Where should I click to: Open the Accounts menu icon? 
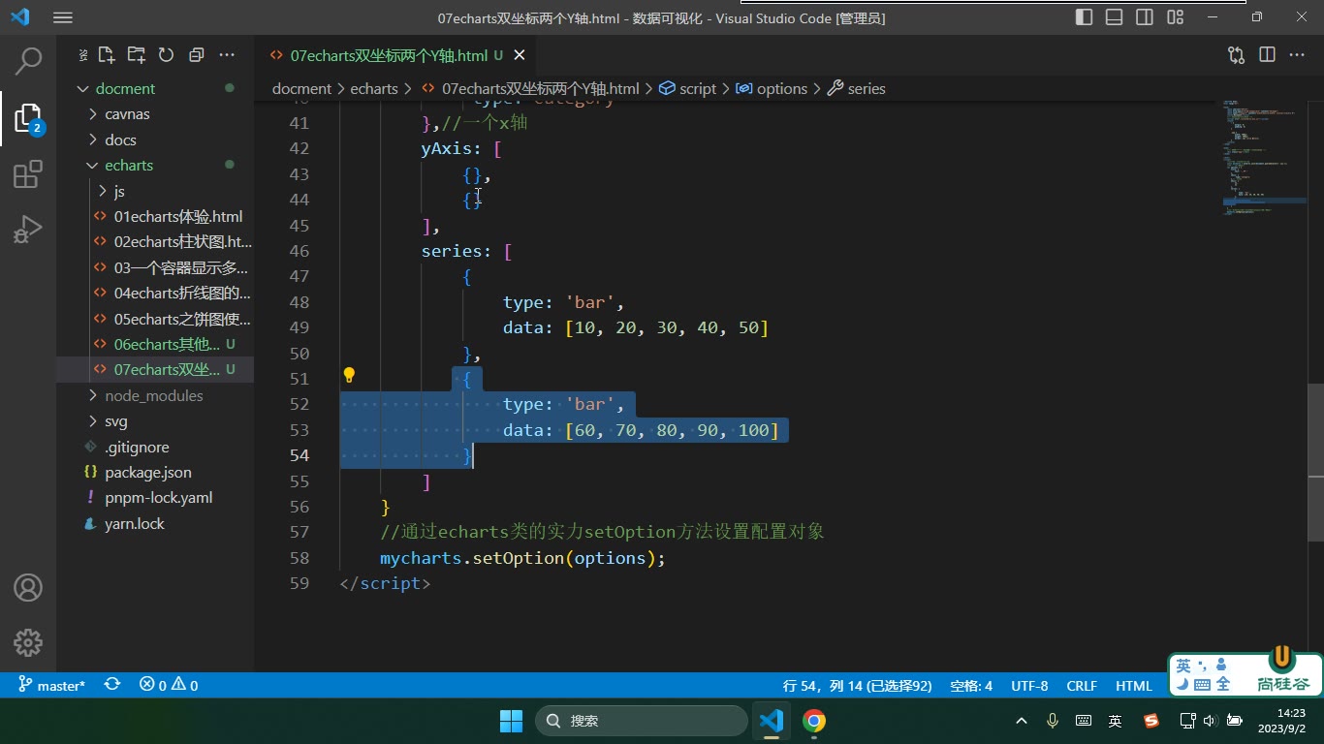[x=28, y=587]
